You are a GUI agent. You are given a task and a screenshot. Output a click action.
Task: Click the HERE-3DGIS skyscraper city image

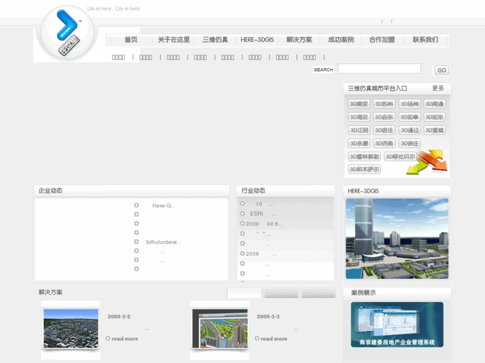pyautogui.click(x=397, y=239)
